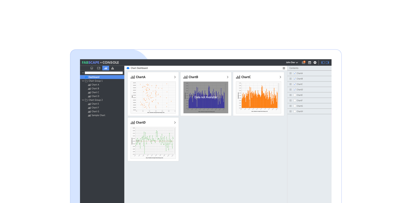The image size is (407, 203).
Task: Collapse the Chart Group 2 folder
Action: click(83, 100)
